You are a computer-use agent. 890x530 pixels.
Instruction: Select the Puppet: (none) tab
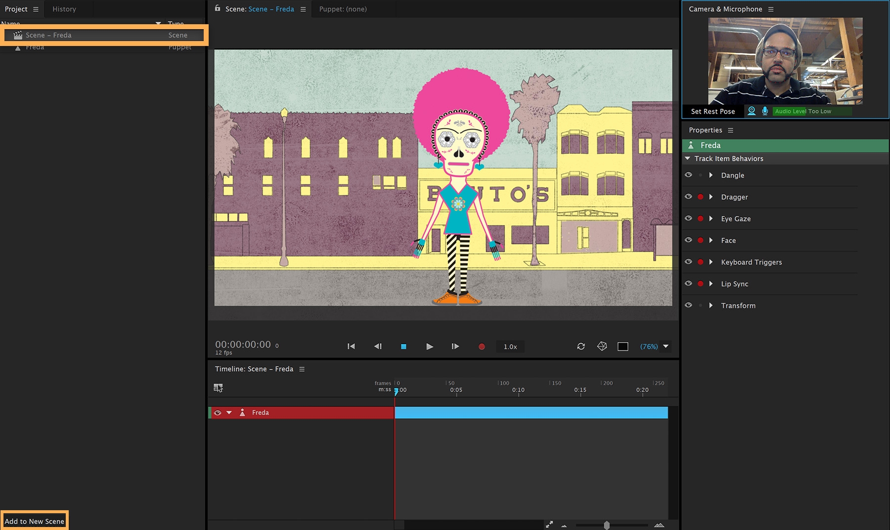[343, 8]
